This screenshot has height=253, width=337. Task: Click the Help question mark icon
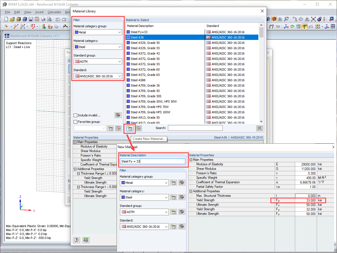tap(76, 240)
